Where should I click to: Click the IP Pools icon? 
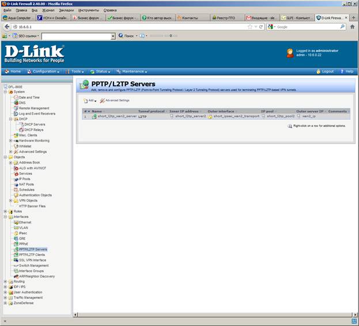[x=16, y=179]
